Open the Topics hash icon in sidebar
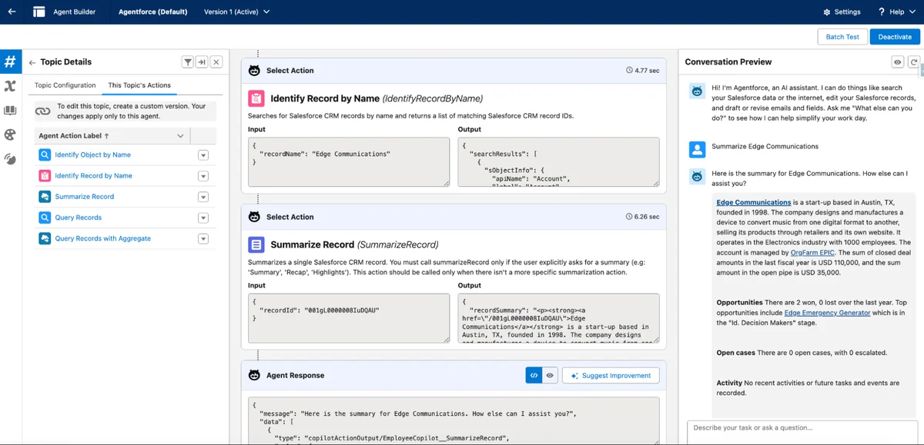Image resolution: width=924 pixels, height=445 pixels. [x=10, y=61]
